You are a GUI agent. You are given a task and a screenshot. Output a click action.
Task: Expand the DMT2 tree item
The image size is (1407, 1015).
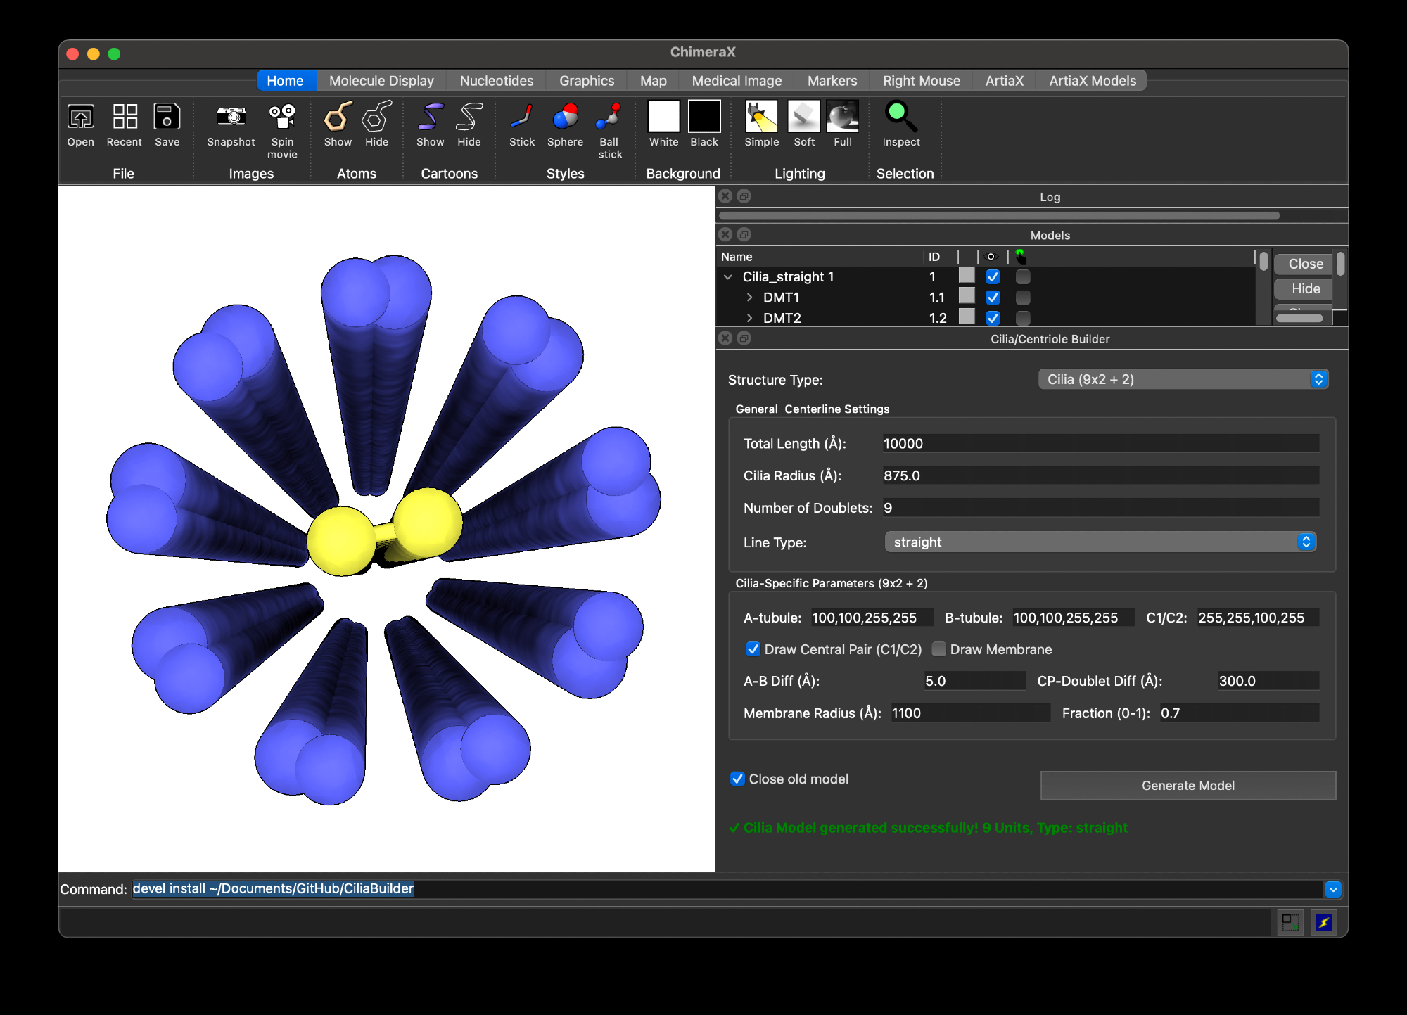(x=749, y=318)
